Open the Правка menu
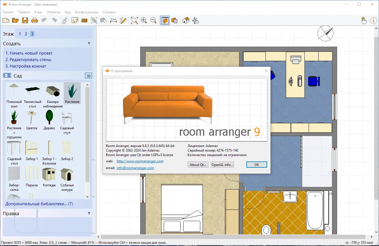Image resolution: width=379 pixels, height=246 pixels. click(24, 12)
